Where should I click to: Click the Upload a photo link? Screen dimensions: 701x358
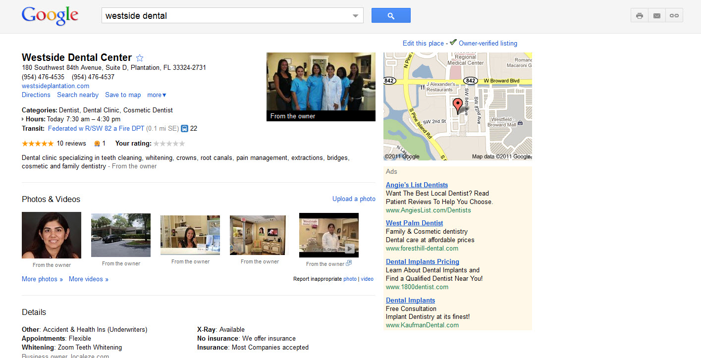[x=354, y=199]
